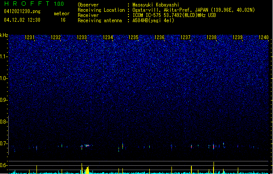Click the 1236 time marker
The width and height of the screenshot is (273, 174).
159,37
